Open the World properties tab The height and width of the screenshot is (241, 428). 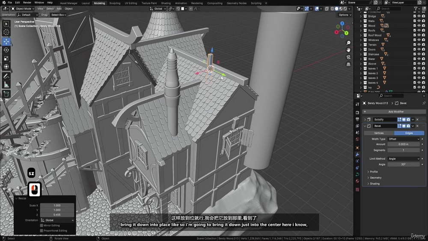click(357, 139)
